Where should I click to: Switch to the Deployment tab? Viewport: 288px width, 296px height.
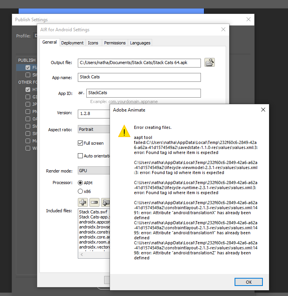[x=72, y=43]
